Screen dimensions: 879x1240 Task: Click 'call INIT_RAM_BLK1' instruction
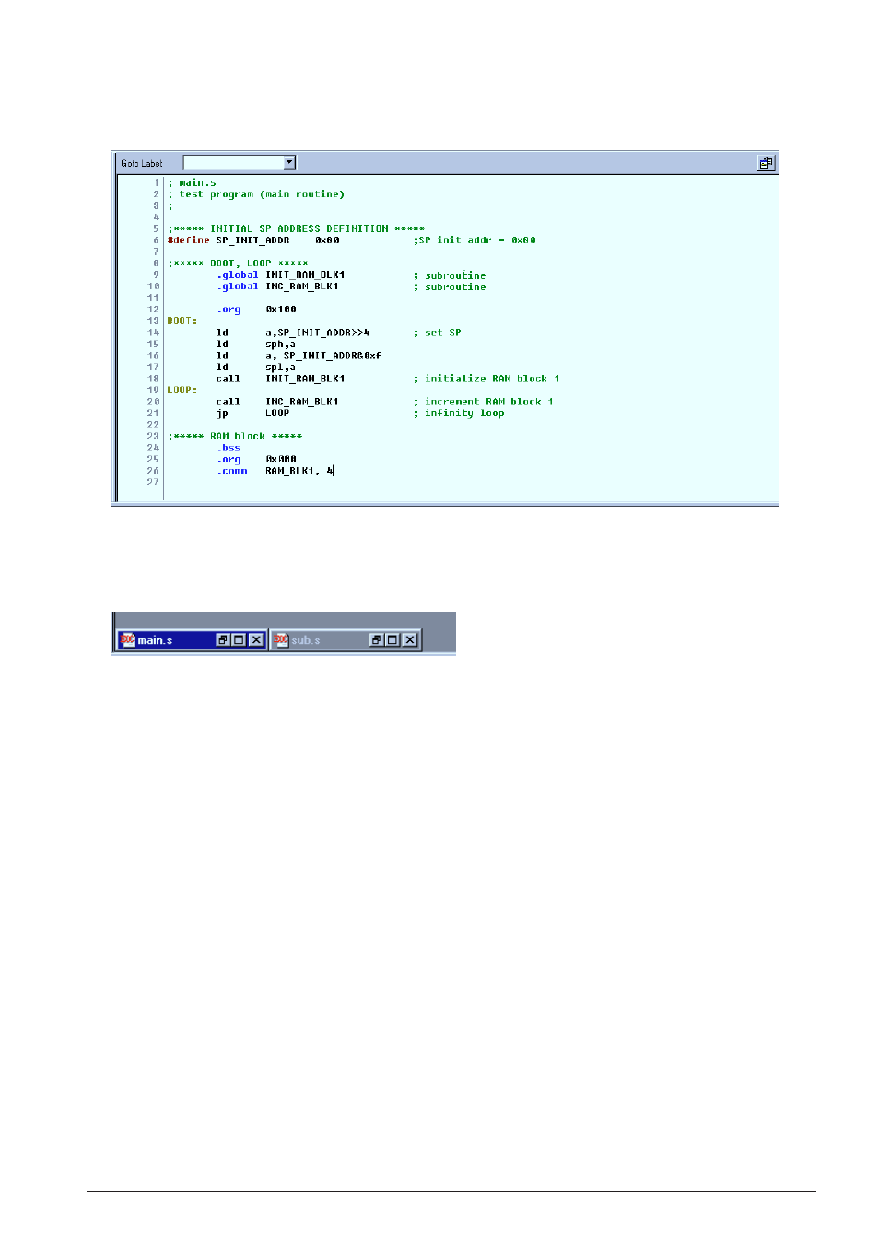281,379
